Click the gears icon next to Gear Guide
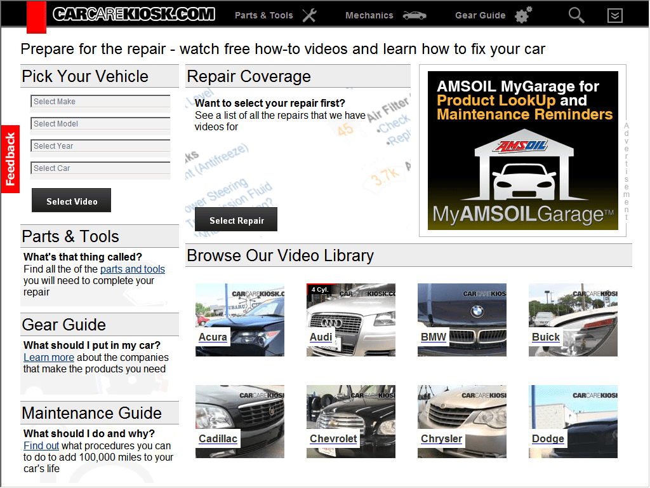The height and width of the screenshot is (488, 650). click(x=523, y=15)
